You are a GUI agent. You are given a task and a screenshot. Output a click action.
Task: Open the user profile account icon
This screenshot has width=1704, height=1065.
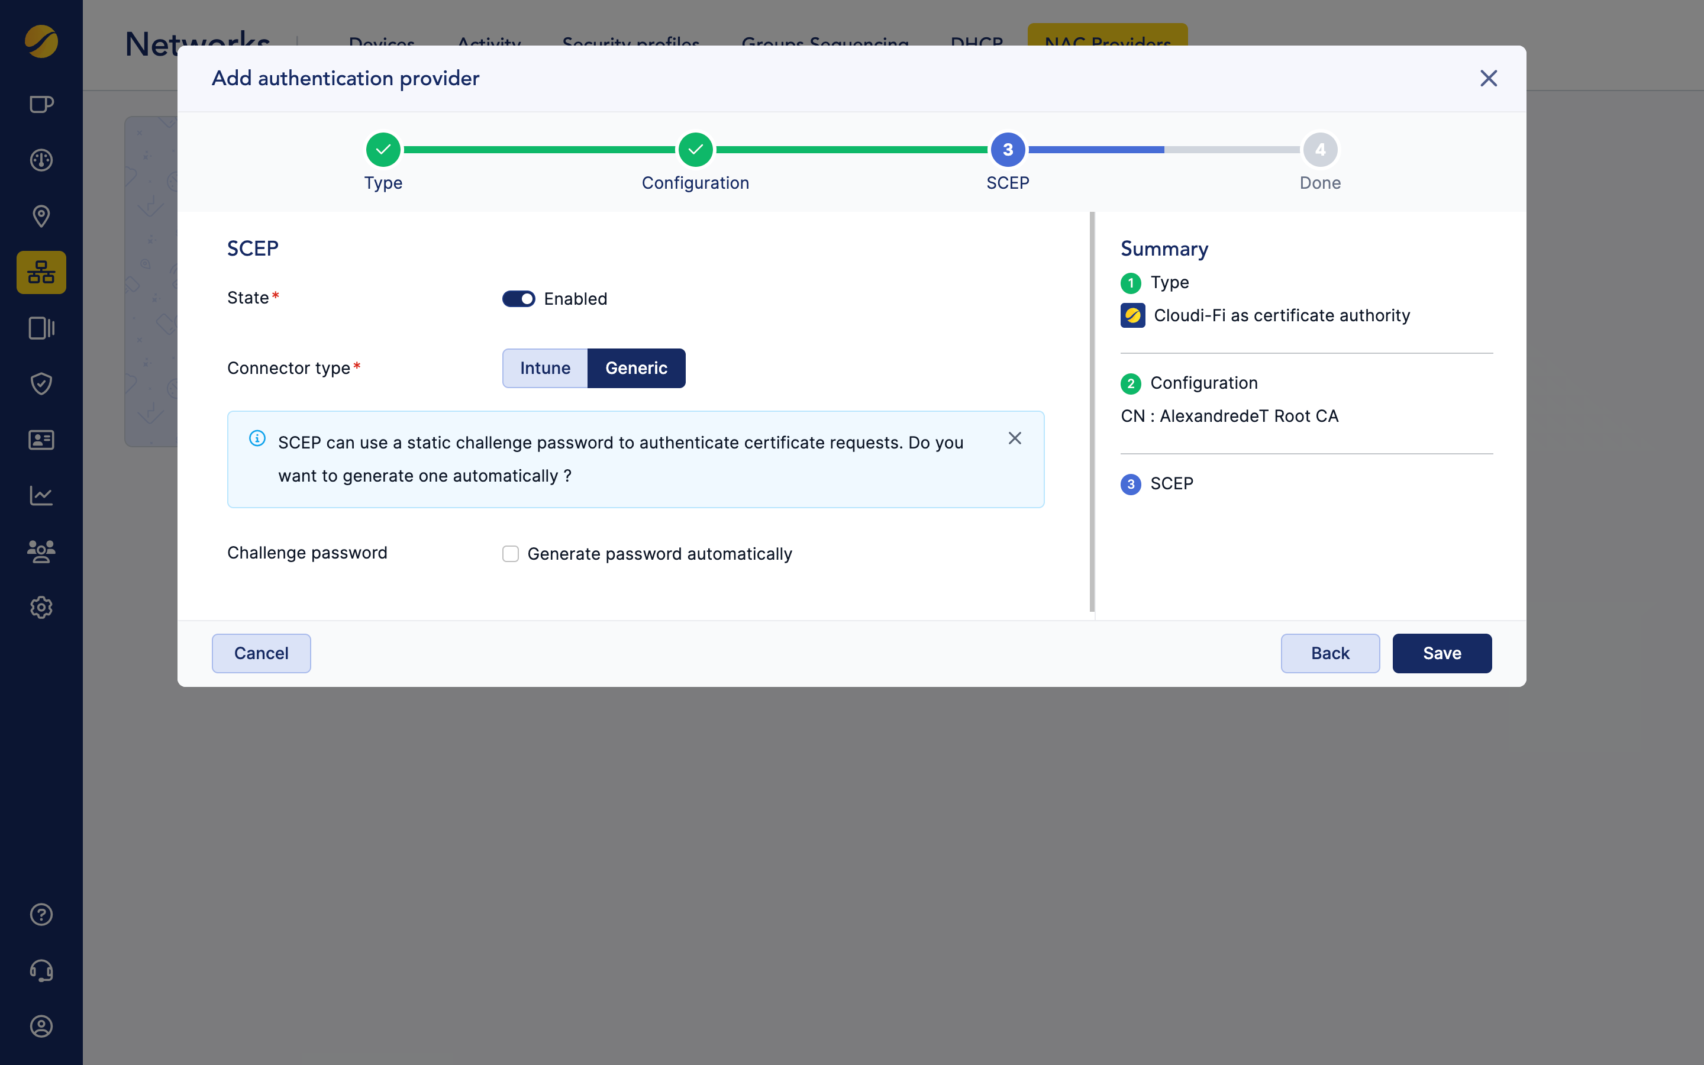click(41, 1027)
